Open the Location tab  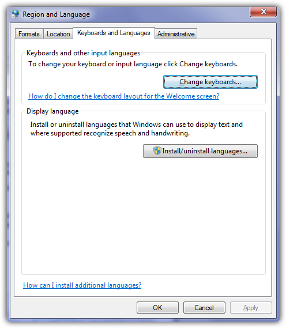pyautogui.click(x=58, y=34)
